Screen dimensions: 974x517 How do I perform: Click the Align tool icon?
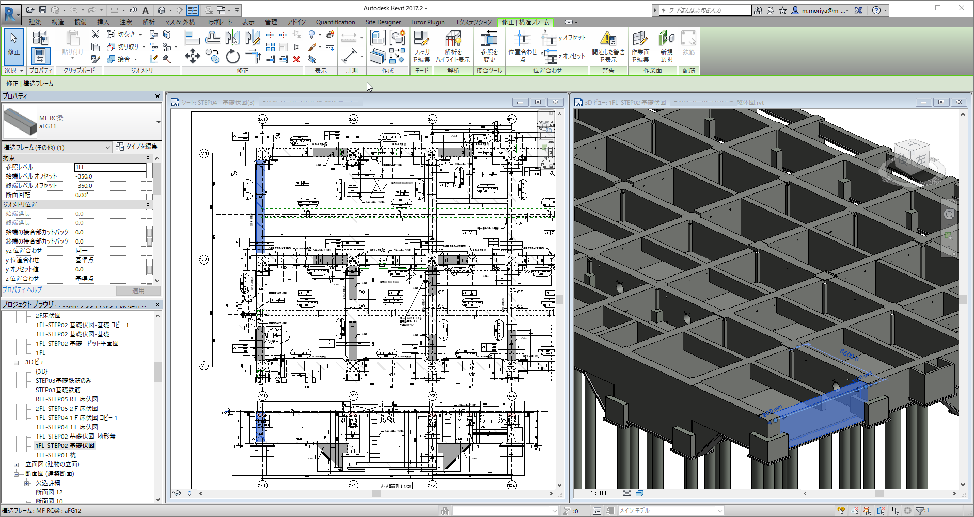click(x=192, y=37)
